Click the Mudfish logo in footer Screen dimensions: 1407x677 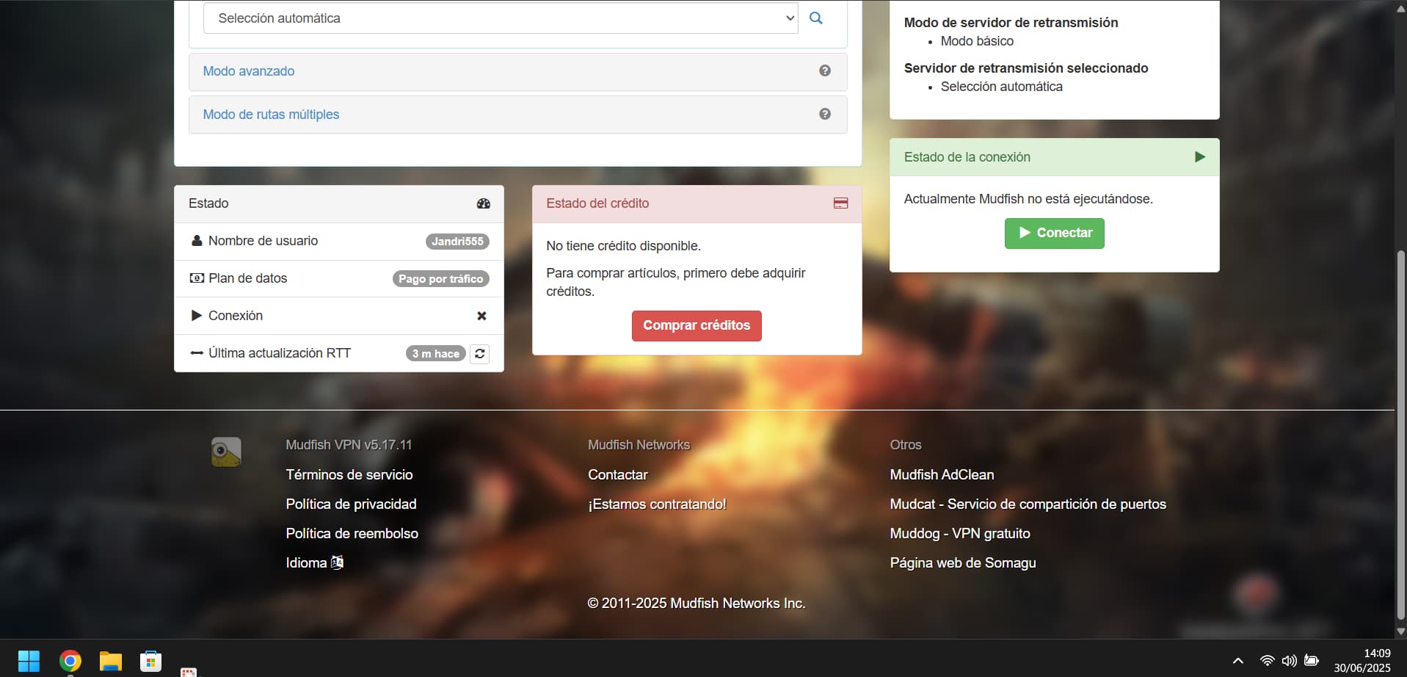click(226, 452)
